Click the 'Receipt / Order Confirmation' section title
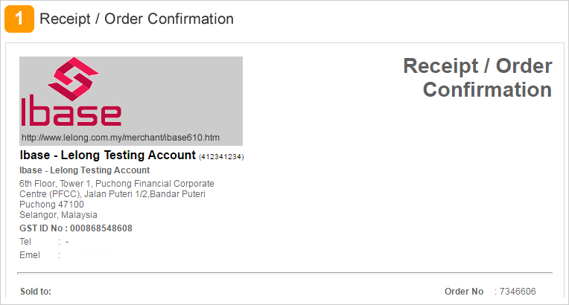569x305 pixels. (136, 19)
